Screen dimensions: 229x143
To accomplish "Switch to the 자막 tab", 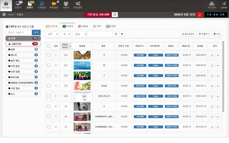I will [97, 26].
